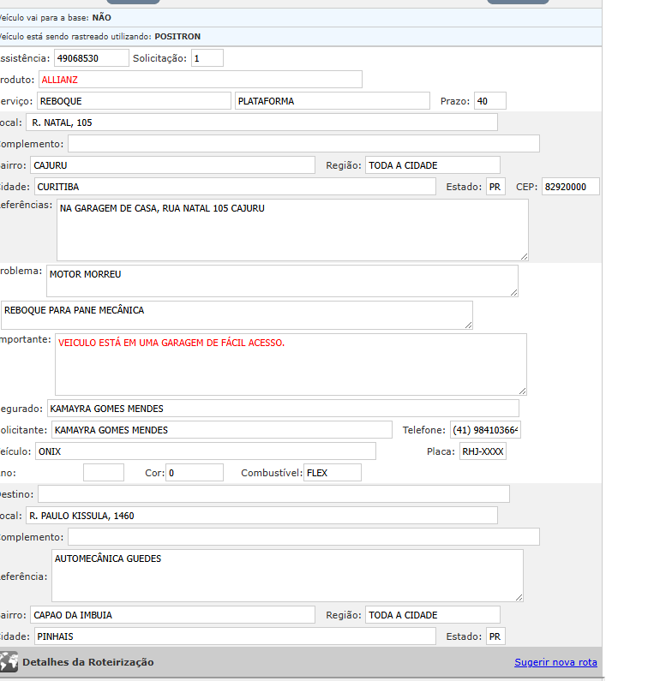The height and width of the screenshot is (681, 648).
Task: Click the resize grip on AUTOMECÂNICA GUEDES box
Action: pos(519,598)
